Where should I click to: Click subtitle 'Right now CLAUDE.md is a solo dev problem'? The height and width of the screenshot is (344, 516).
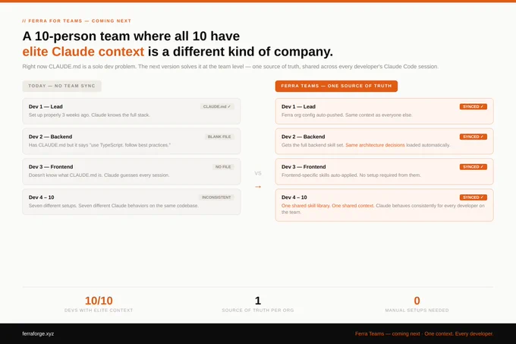click(79, 67)
